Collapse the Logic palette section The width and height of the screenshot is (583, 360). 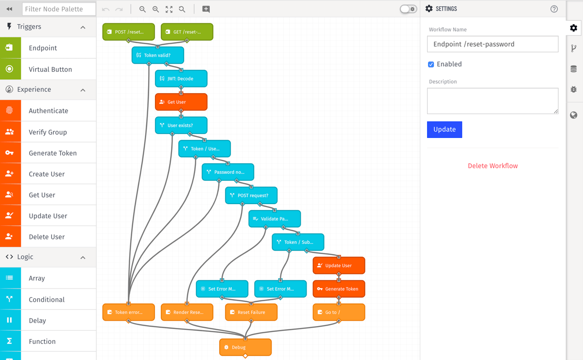tap(83, 257)
